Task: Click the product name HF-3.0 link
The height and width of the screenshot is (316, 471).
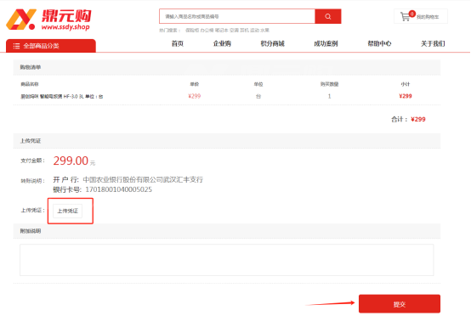Action: point(61,97)
